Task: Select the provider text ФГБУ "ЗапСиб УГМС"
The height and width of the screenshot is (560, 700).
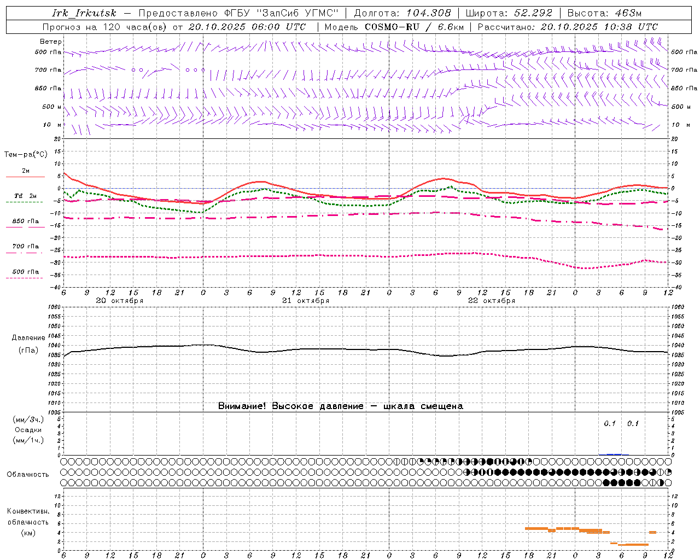Action: pyautogui.click(x=281, y=13)
